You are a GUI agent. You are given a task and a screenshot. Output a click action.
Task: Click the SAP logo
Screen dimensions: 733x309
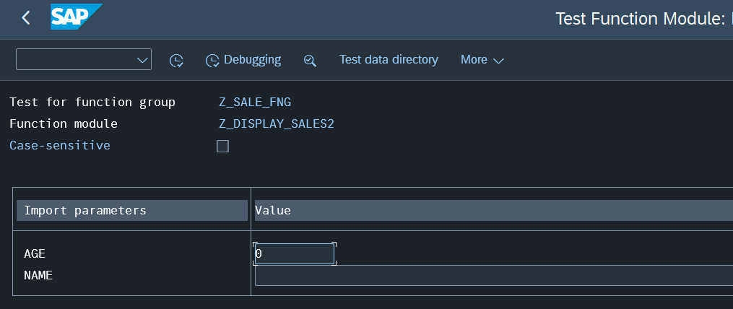pos(76,17)
